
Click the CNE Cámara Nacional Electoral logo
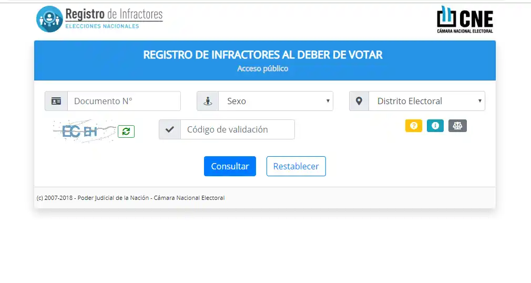coord(465,19)
